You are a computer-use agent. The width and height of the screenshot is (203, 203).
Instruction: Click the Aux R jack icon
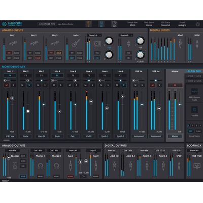coord(96,165)
